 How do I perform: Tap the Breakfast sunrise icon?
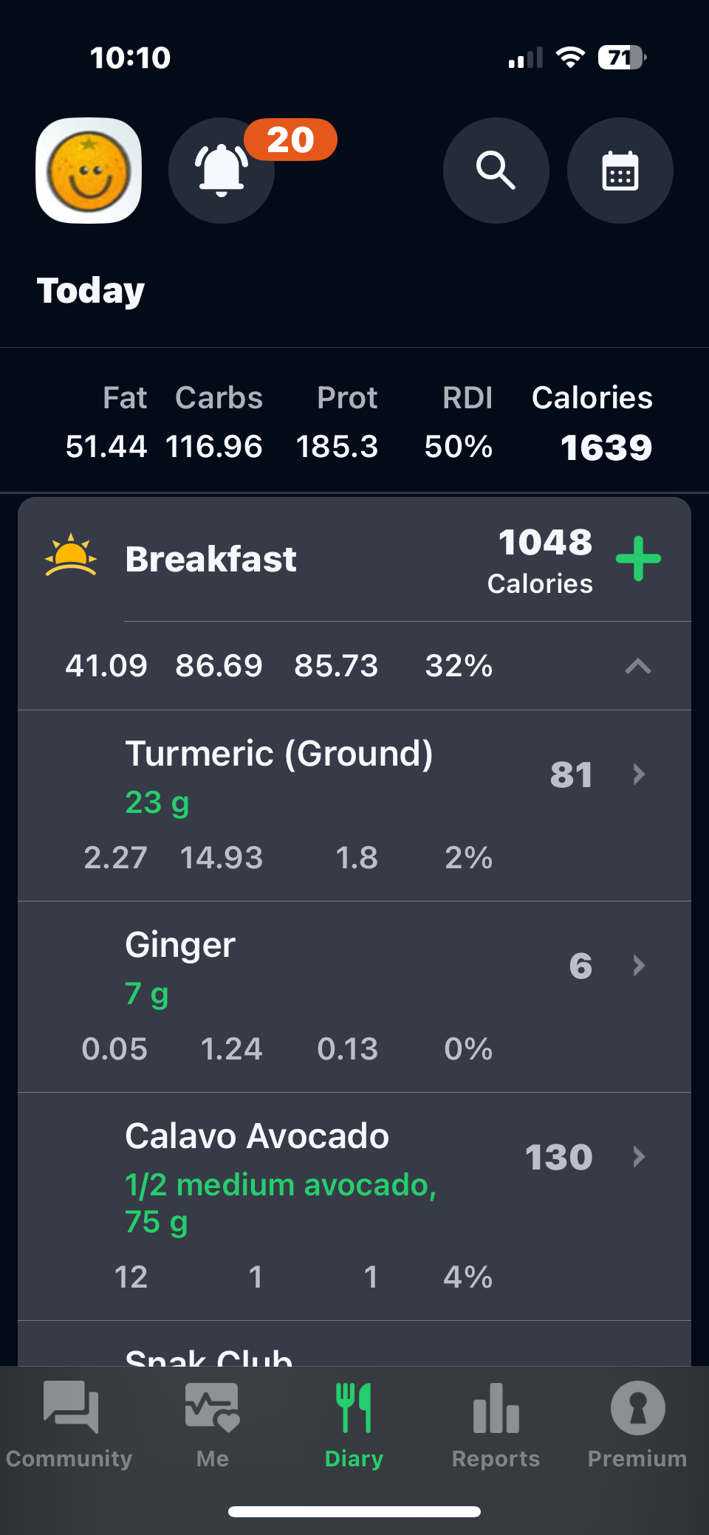[71, 555]
